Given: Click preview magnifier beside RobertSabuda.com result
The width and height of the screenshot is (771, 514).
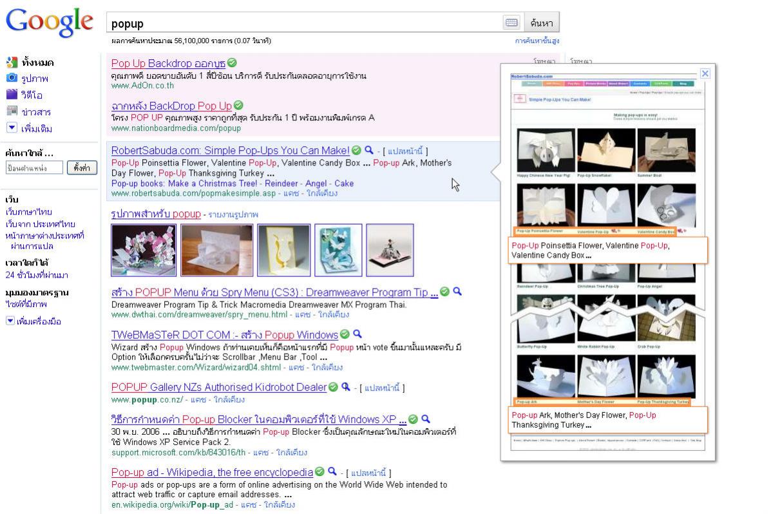Looking at the screenshot, I should pos(369,150).
